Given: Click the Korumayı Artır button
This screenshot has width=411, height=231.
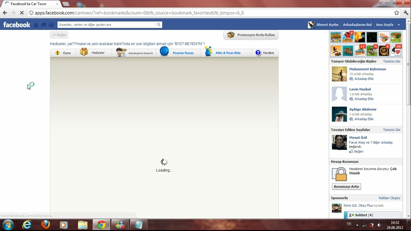Looking at the screenshot, I should click(x=346, y=186).
